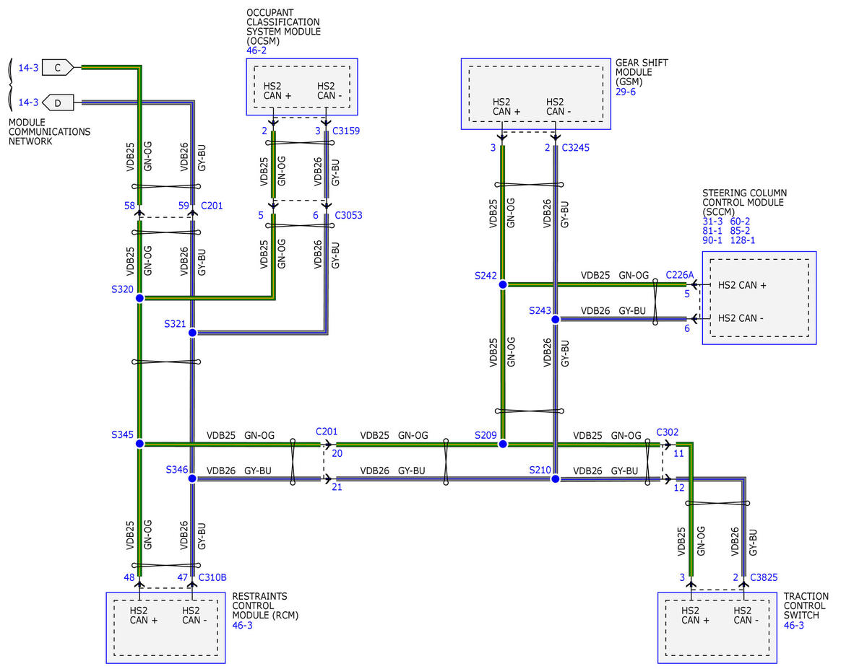Follow the 90-1 SCCM page reference
Viewport: 867px width, 669px height.
(712, 240)
